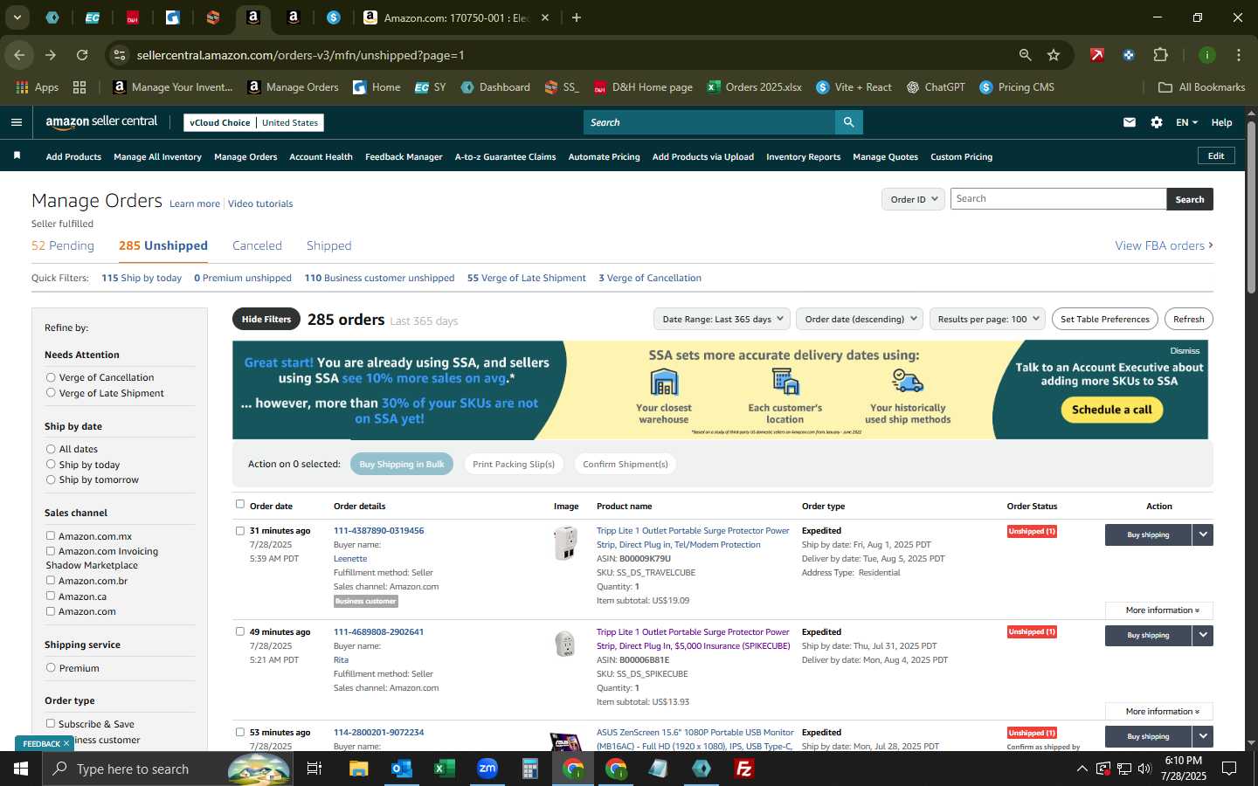Check the Amazon.com.mx sales channel box
The image size is (1258, 786).
click(51, 535)
